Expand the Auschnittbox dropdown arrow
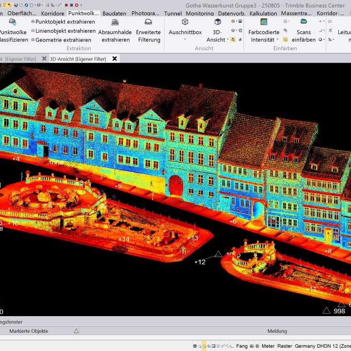 pos(185,39)
